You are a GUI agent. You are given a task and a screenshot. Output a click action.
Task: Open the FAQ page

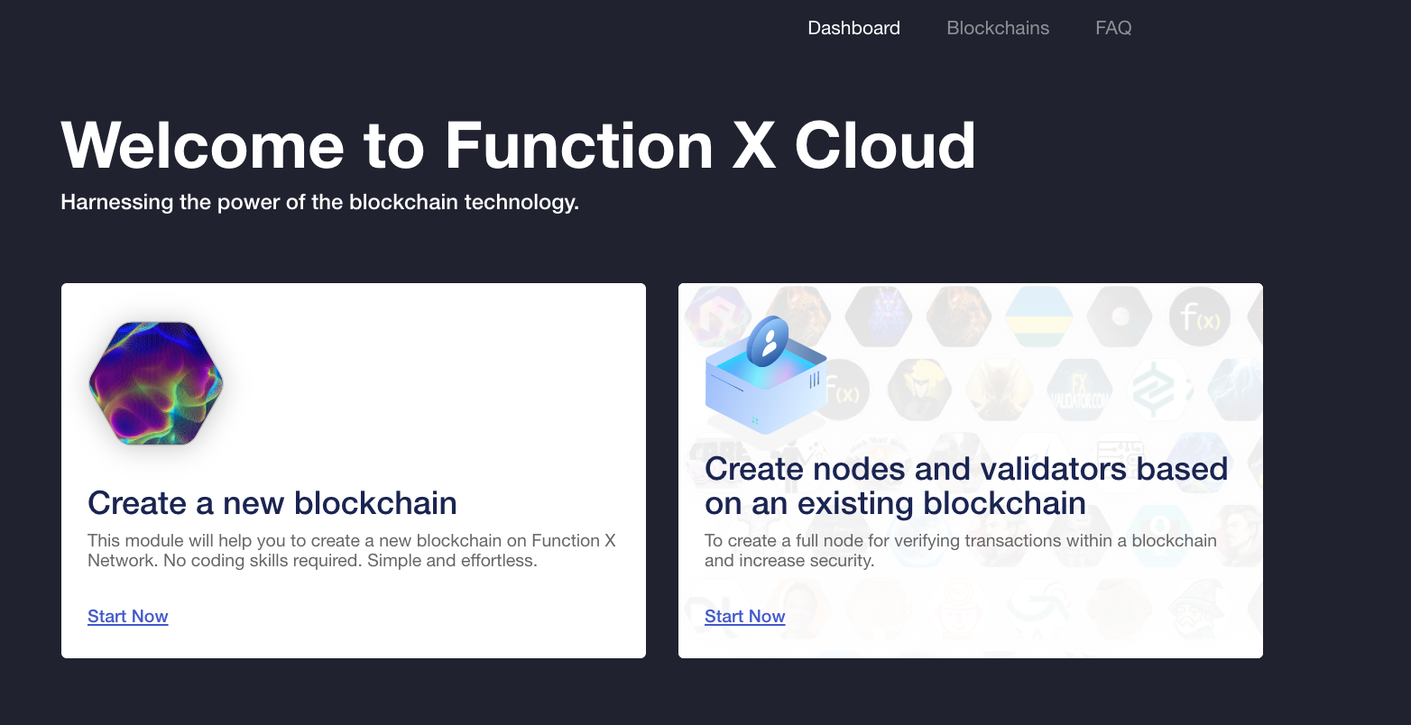pyautogui.click(x=1113, y=28)
